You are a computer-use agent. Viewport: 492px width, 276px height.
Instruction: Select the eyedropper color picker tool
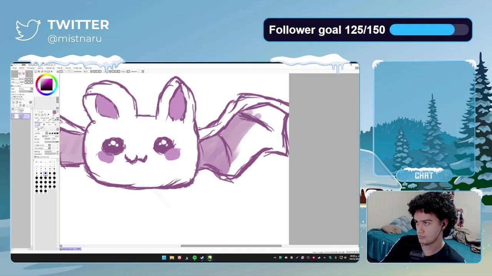click(x=48, y=115)
